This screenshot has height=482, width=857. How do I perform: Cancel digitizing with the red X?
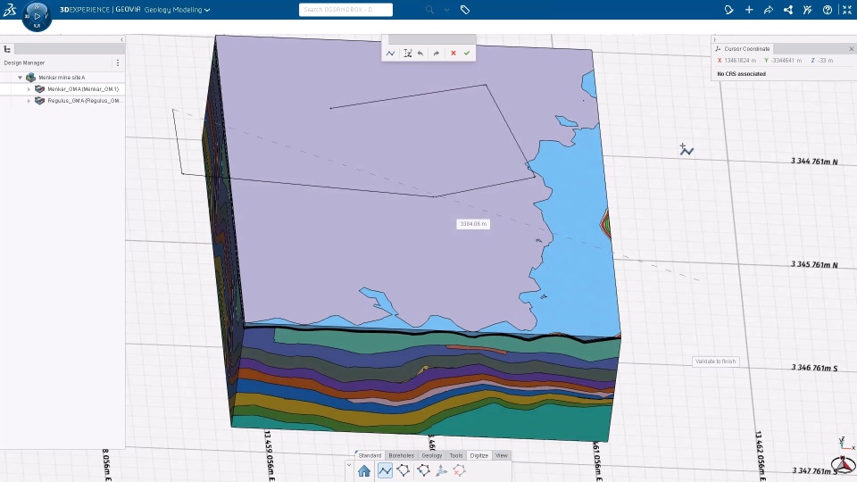453,53
